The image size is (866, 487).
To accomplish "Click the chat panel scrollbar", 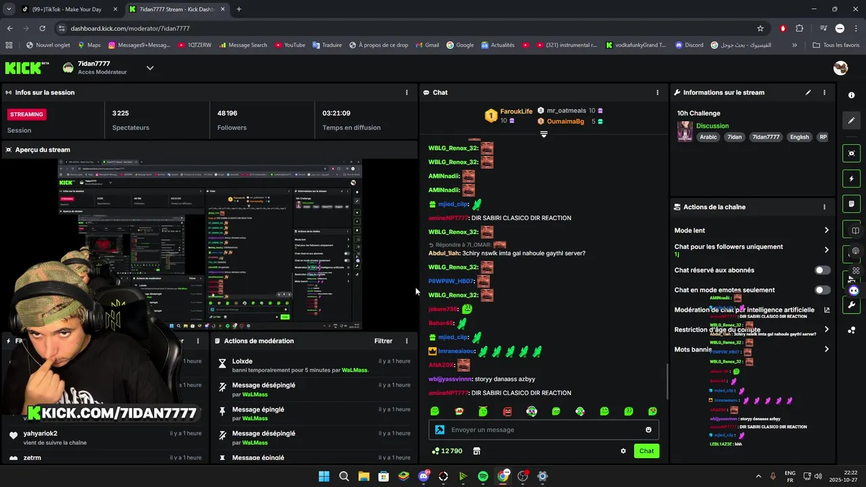I will click(x=668, y=382).
